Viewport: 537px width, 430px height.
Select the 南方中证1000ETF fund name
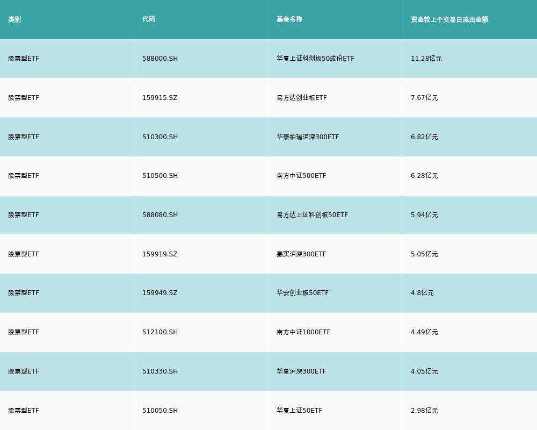point(303,332)
